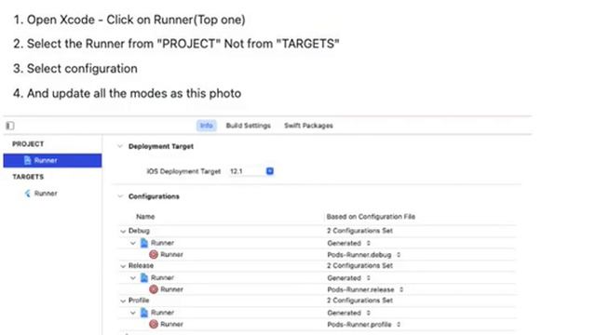The height and width of the screenshot is (335, 596).
Task: Click the Release configuration name
Action: (x=141, y=265)
